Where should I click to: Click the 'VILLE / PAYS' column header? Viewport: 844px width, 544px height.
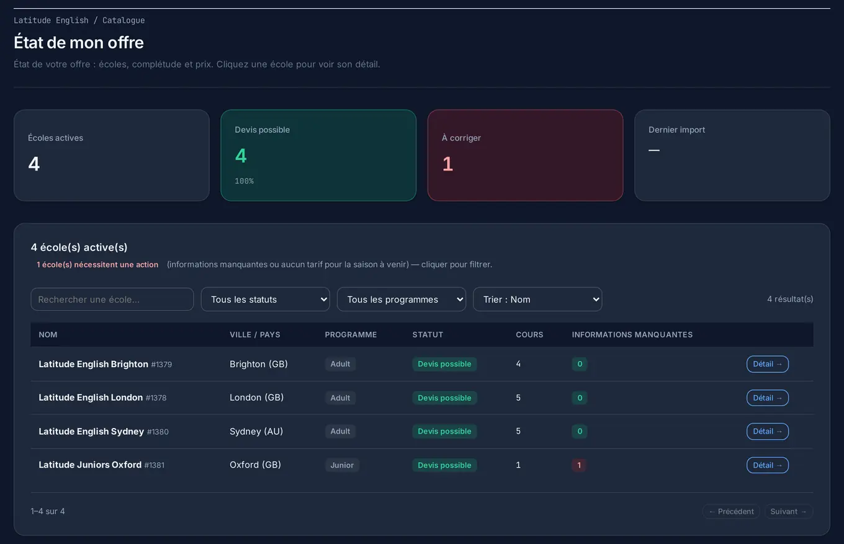click(x=255, y=335)
